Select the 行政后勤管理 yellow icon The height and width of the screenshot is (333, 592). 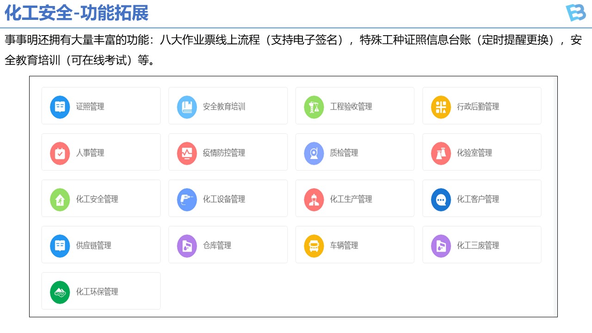pos(441,107)
